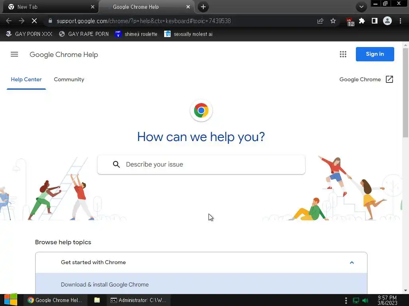Click the address bar URL
The width and height of the screenshot is (409, 306).
click(x=143, y=21)
